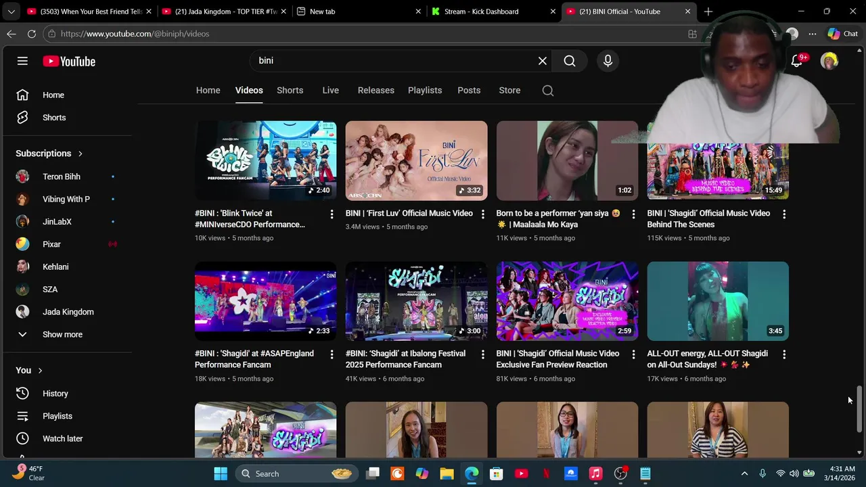Expand the You section chevron
866x487 pixels.
click(x=40, y=371)
